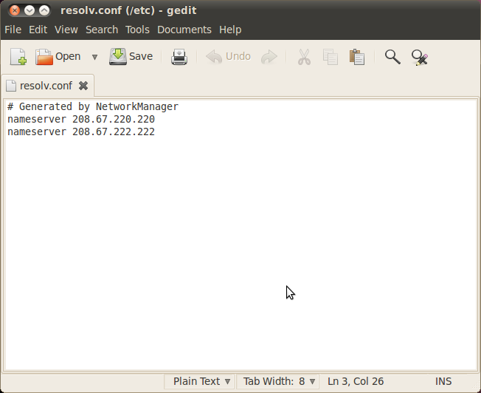Click the Undo arrow button
The width and height of the screenshot is (481, 393).
click(x=228, y=57)
